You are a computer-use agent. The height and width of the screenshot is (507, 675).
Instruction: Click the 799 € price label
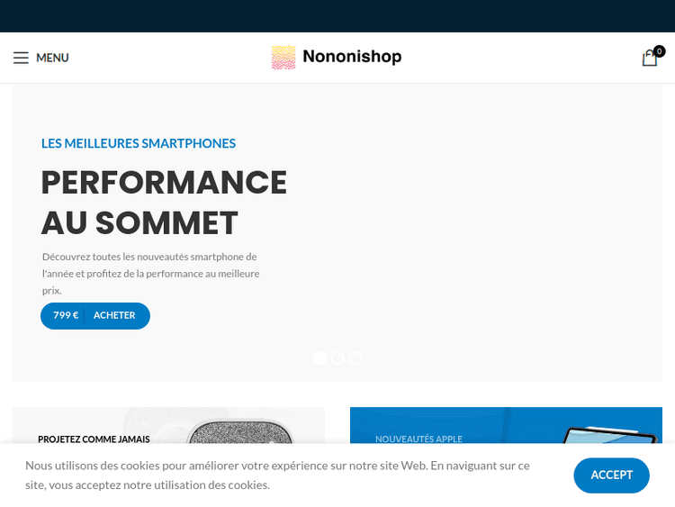point(66,315)
